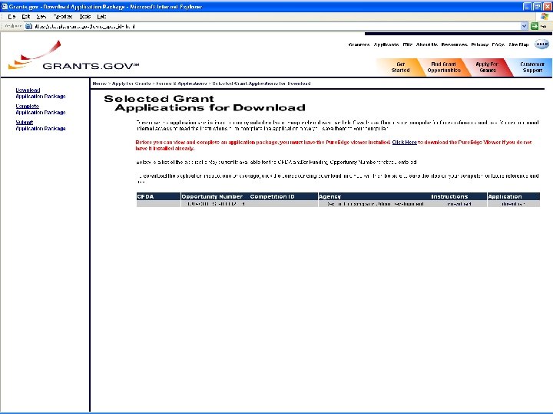Click the Competition ID column header
Viewport: 553px width, 414px height.
tap(272, 196)
